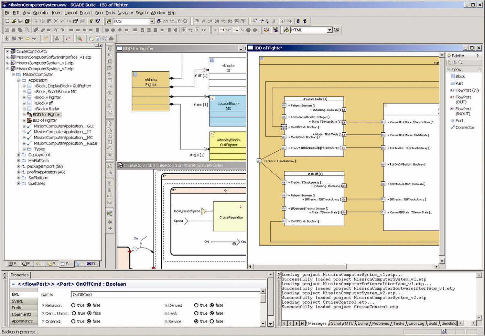The image size is (485, 336).
Task: Click the code generator icon left of KCG
Action: 109,21
